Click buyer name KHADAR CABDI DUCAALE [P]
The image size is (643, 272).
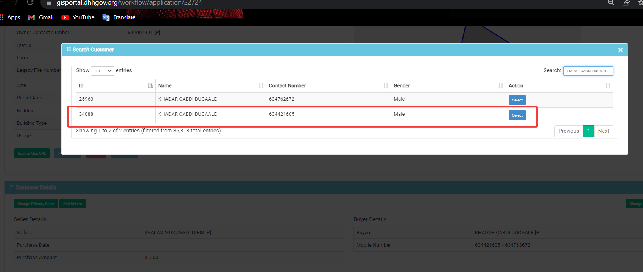508,233
